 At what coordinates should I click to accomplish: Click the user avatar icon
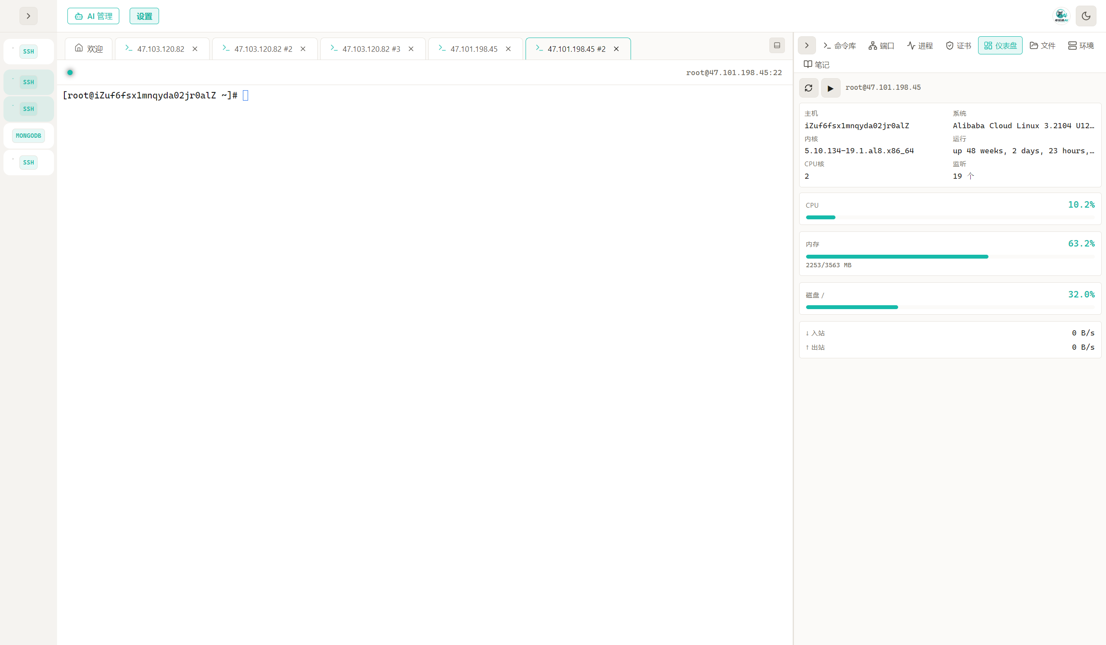(x=1061, y=16)
